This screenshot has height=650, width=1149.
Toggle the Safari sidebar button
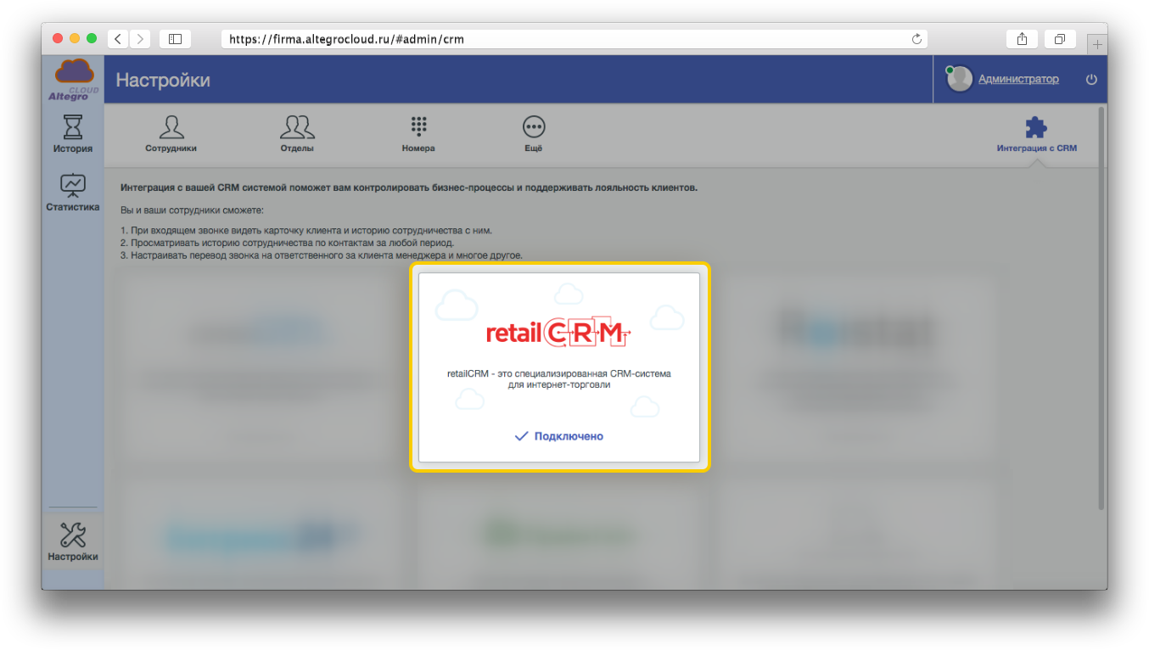pyautogui.click(x=175, y=39)
